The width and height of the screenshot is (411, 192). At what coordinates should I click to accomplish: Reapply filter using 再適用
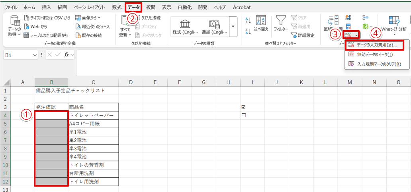(301, 26)
